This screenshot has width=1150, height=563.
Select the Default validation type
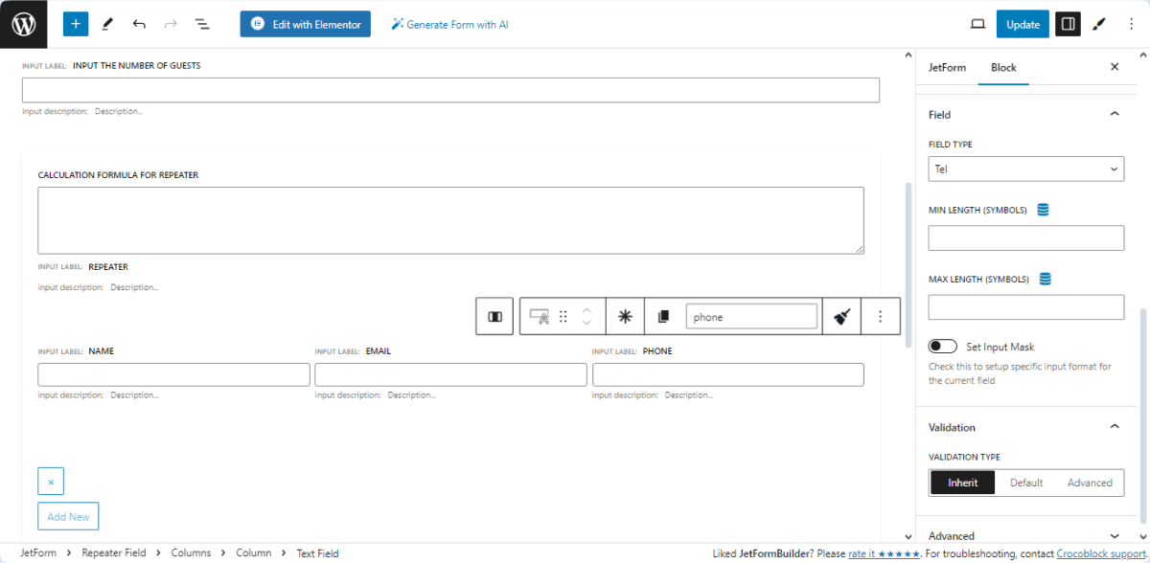tap(1026, 482)
